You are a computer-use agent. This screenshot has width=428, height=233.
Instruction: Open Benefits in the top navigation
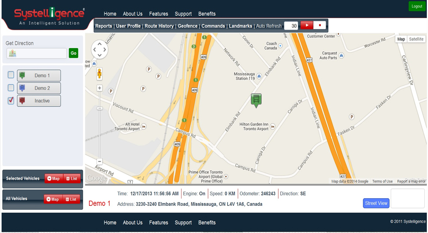207,14
